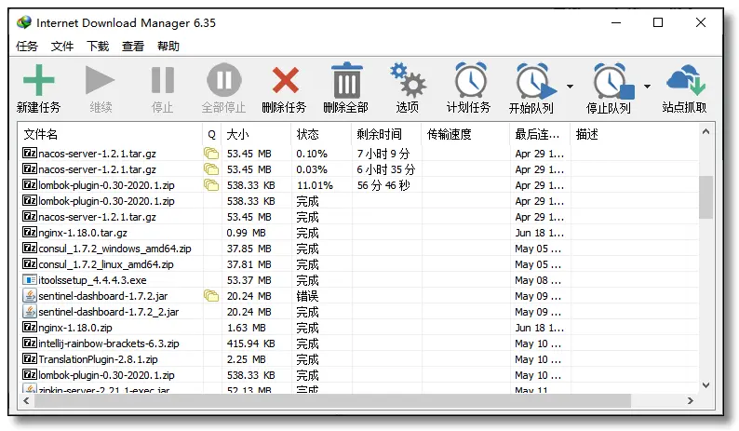Select nacos-server-1.2.1.tar.gz row with 0.10% status
Image resolution: width=739 pixels, height=431 pixels.
[x=358, y=154]
